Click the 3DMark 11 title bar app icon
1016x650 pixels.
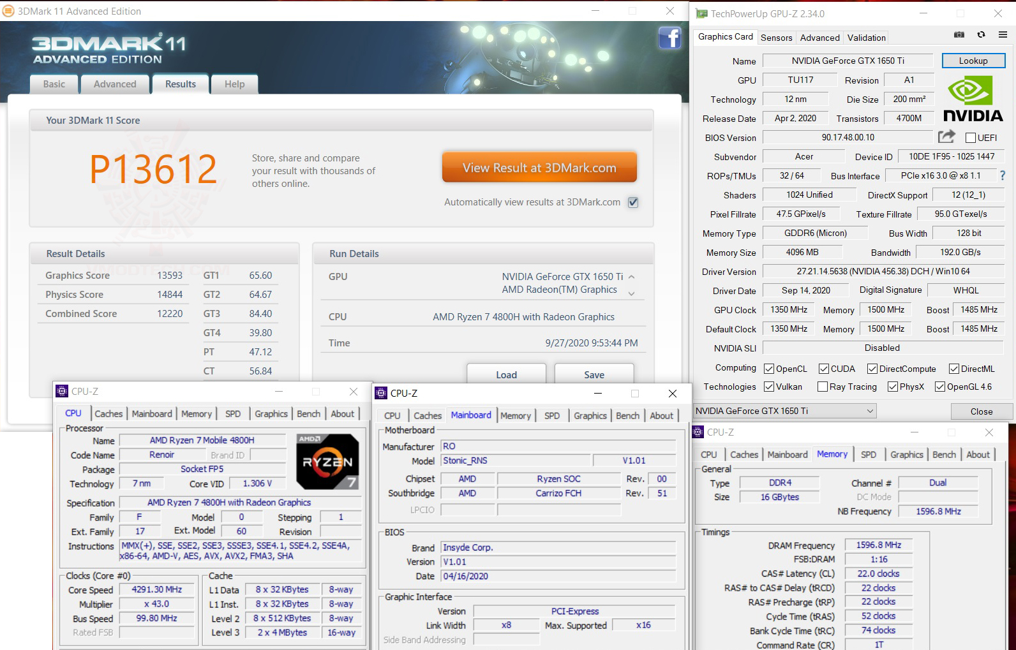click(x=8, y=11)
